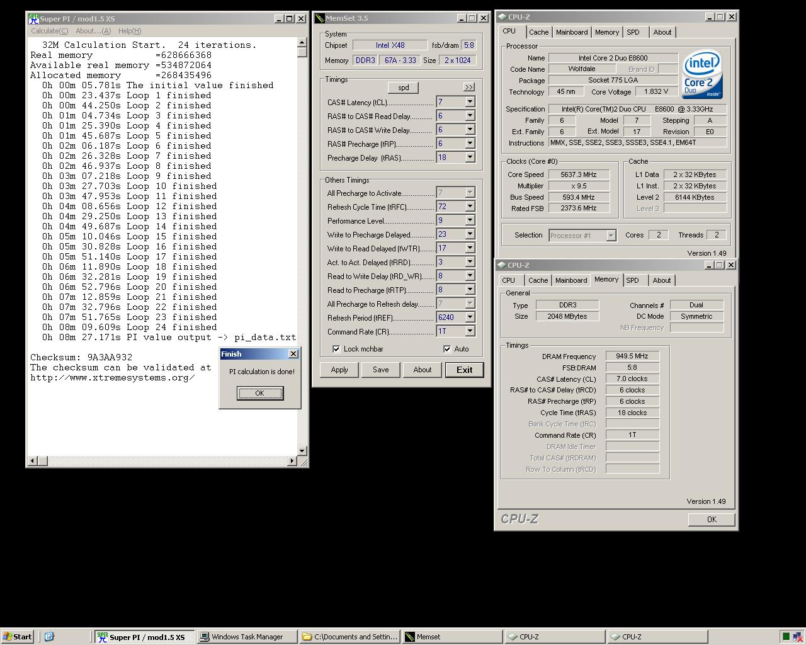Switch to Memory tab in upper CPU-Z
Image resolution: width=806 pixels, height=645 pixels.
[607, 32]
